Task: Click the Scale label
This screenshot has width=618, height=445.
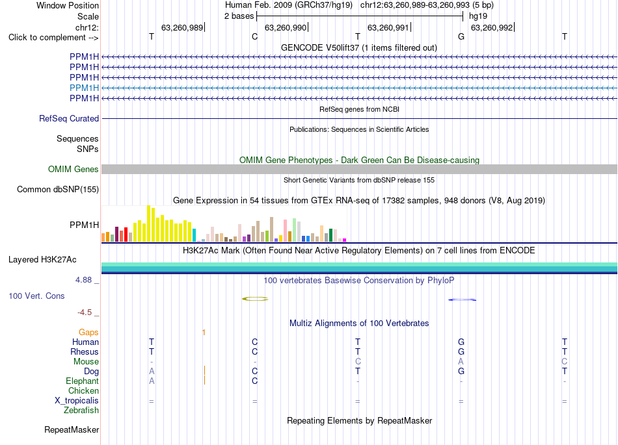Action: click(x=88, y=16)
